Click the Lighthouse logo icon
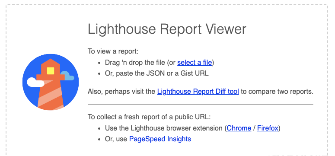The image size is (335, 156). (x=51, y=82)
